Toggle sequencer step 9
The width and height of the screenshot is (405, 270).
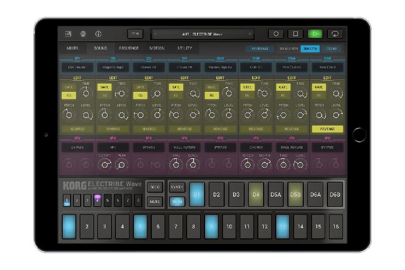coord(211,226)
